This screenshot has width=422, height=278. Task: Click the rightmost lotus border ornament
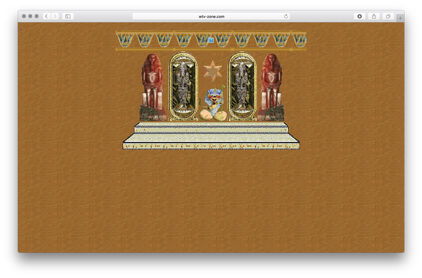pos(299,40)
